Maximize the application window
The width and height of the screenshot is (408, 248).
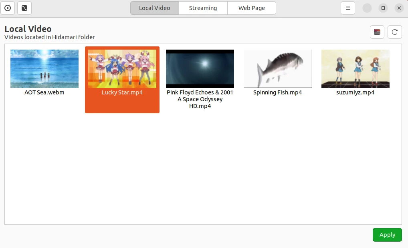click(383, 8)
